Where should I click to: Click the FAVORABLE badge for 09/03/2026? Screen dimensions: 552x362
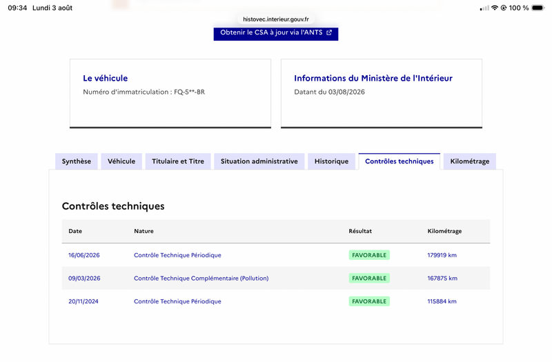coord(369,279)
